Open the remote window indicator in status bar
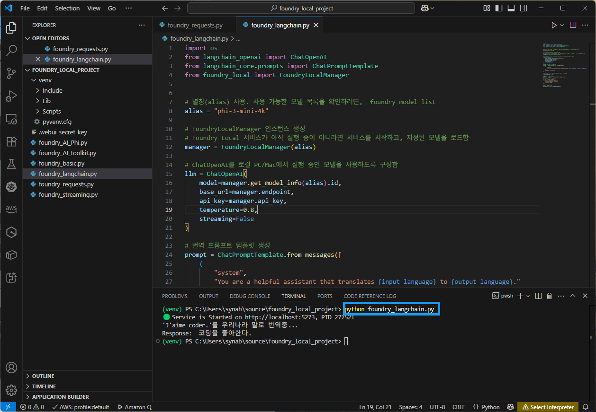This screenshot has width=596, height=412. [8, 407]
